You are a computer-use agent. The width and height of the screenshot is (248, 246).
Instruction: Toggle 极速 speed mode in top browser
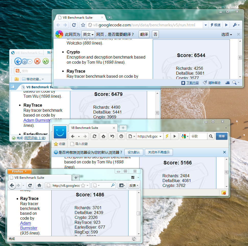coord(215,25)
